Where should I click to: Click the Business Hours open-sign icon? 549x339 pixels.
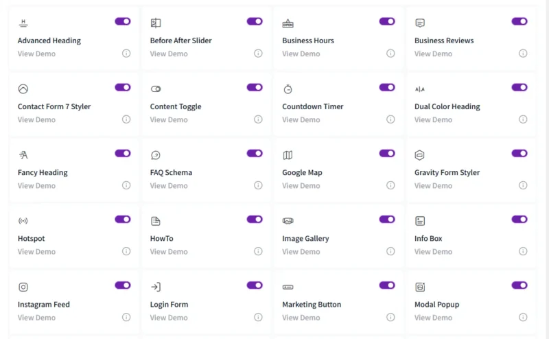click(x=288, y=23)
